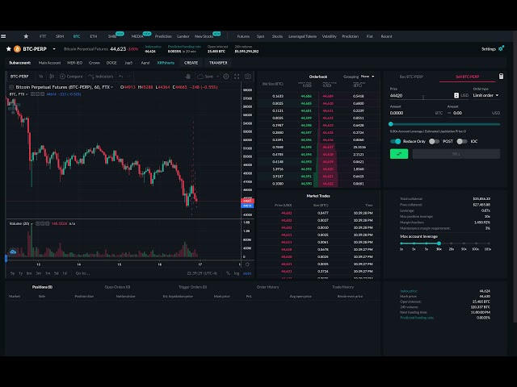Expand the Volume (20) indicator legend
Screen dimensions: 517x387
pyautogui.click(x=32, y=223)
